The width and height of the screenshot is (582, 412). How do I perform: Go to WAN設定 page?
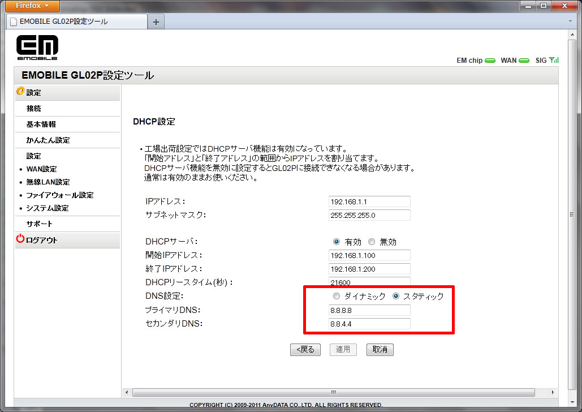click(42, 169)
